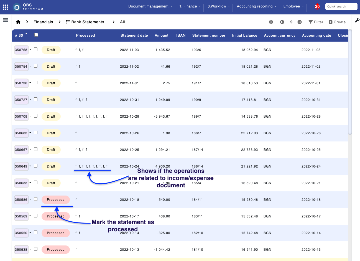Image resolution: width=360 pixels, height=261 pixels.
Task: Go to next page arrow
Action: pyautogui.click(x=300, y=22)
